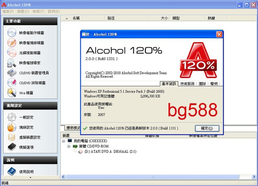Sort by the 大小 column header
Viewport: 258px width, 186px height.
[159, 18]
